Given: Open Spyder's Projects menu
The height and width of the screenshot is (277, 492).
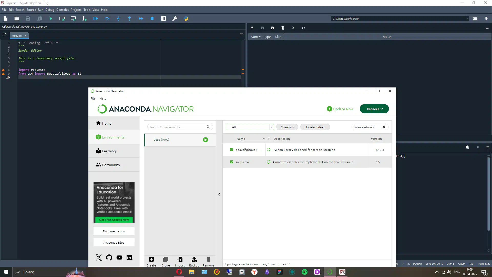Looking at the screenshot, I should [x=76, y=10].
